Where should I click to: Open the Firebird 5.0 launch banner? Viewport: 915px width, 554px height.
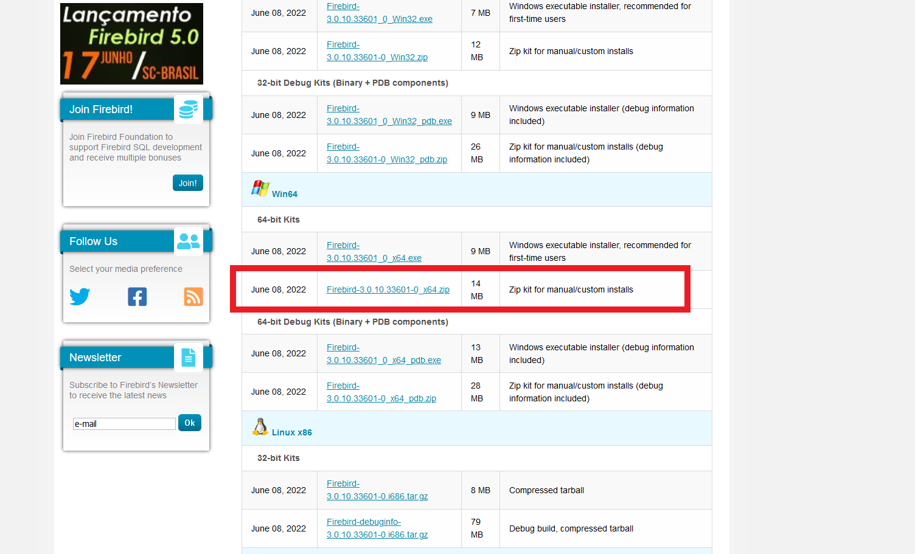[131, 44]
